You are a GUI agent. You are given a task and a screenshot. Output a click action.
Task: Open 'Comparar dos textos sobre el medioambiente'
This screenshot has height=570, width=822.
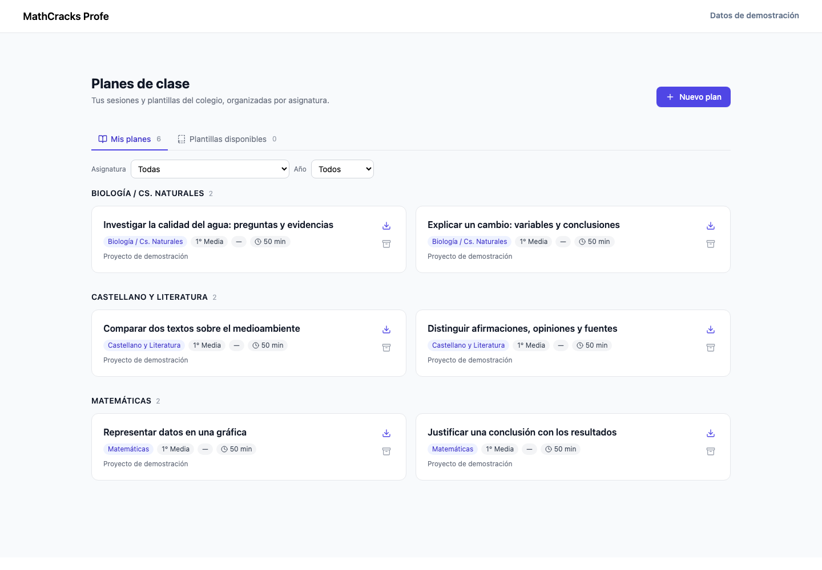[202, 329]
